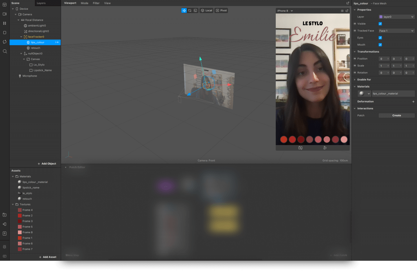Collapse the Textures folder in Assets
The image size is (417, 271).
pos(13,205)
